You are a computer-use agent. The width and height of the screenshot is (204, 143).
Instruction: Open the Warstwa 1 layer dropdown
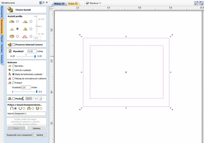(x=94, y=3)
